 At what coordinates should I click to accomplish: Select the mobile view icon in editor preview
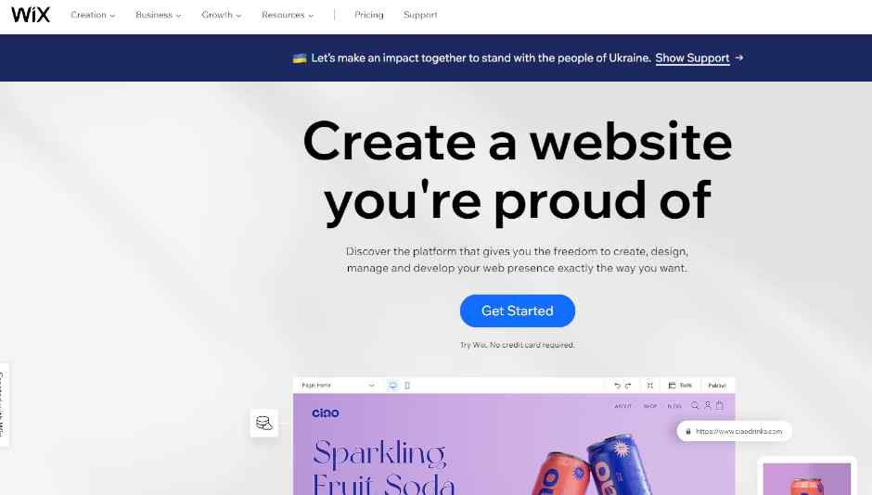407,385
